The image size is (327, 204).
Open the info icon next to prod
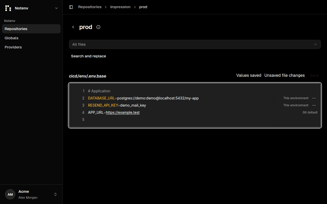pos(98,27)
